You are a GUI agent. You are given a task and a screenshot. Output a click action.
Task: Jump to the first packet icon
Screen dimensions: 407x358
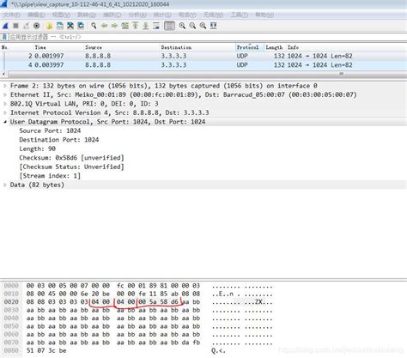(x=135, y=26)
